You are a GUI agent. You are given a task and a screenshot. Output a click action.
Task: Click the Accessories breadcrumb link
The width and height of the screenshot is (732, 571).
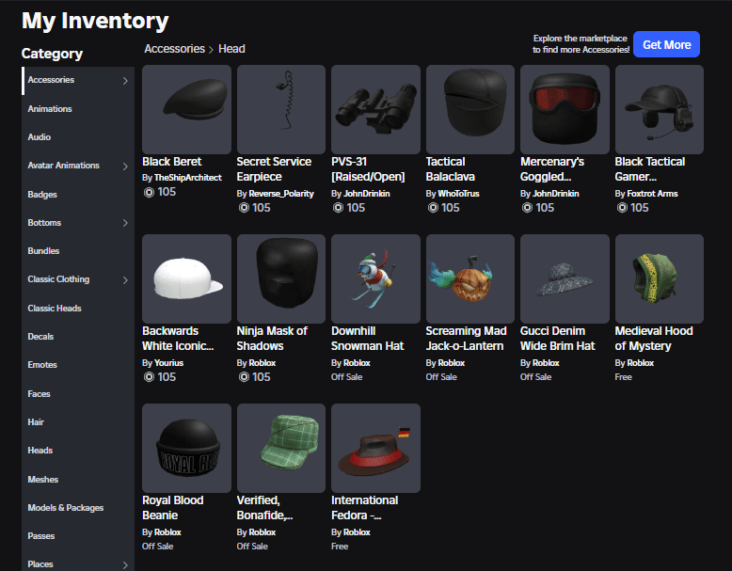coord(175,49)
